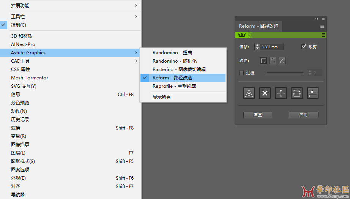The image size is (350, 199).
Task: Click the triangle warning-style Reform mode icon
Action: (x=249, y=93)
